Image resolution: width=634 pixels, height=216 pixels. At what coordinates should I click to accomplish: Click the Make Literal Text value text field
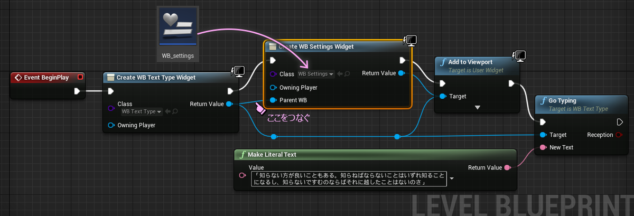tap(349, 179)
